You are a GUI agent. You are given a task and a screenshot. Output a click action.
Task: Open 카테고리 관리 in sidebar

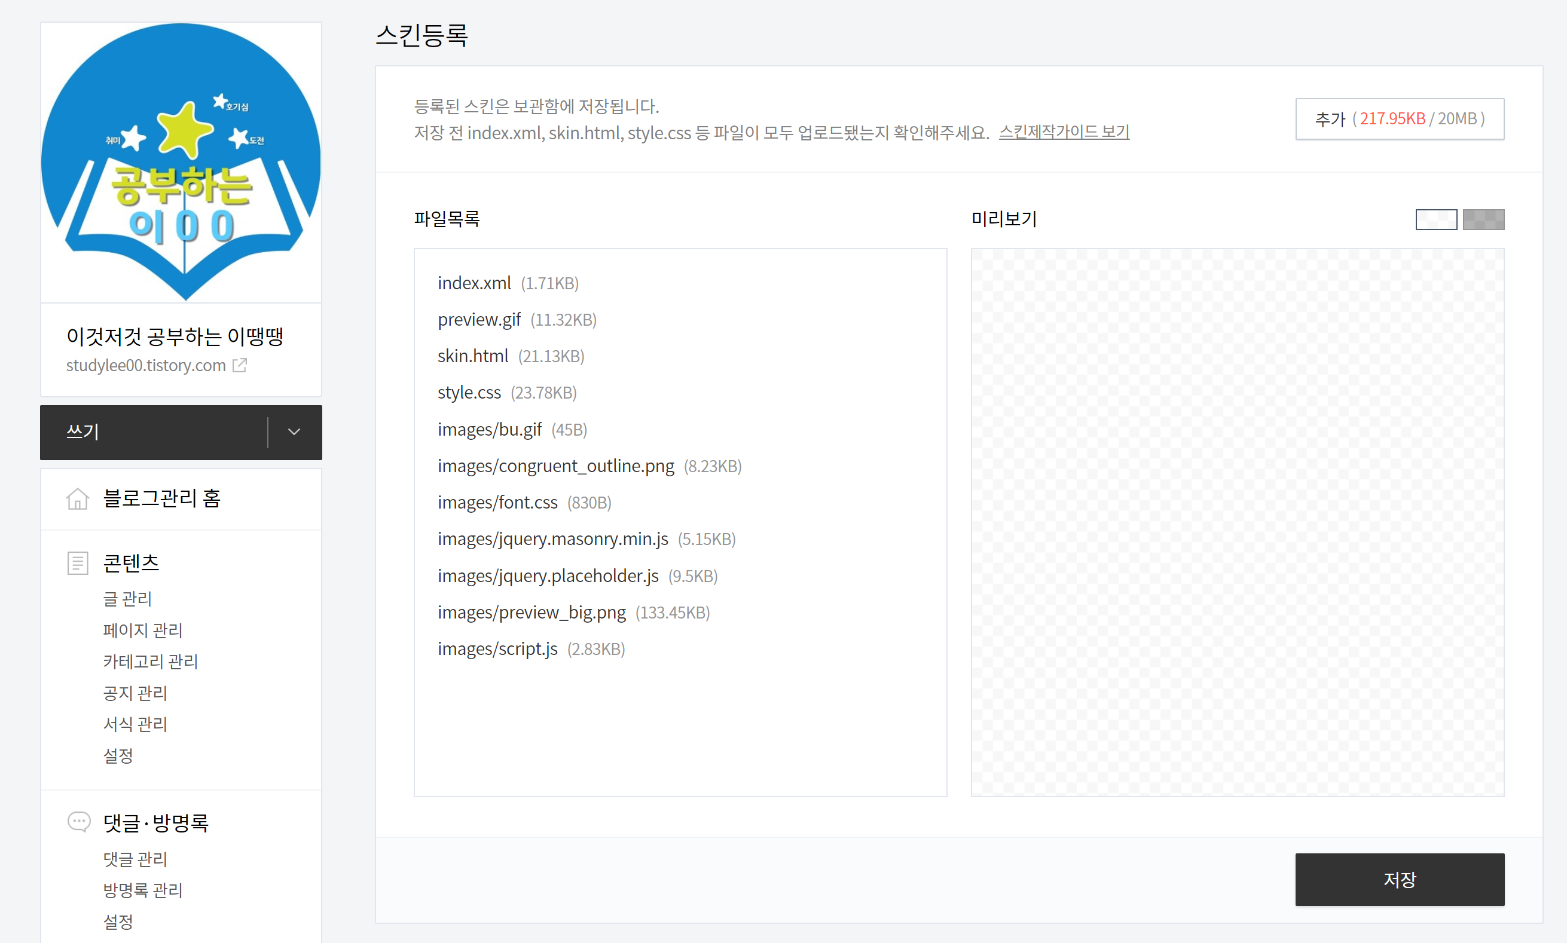(151, 662)
